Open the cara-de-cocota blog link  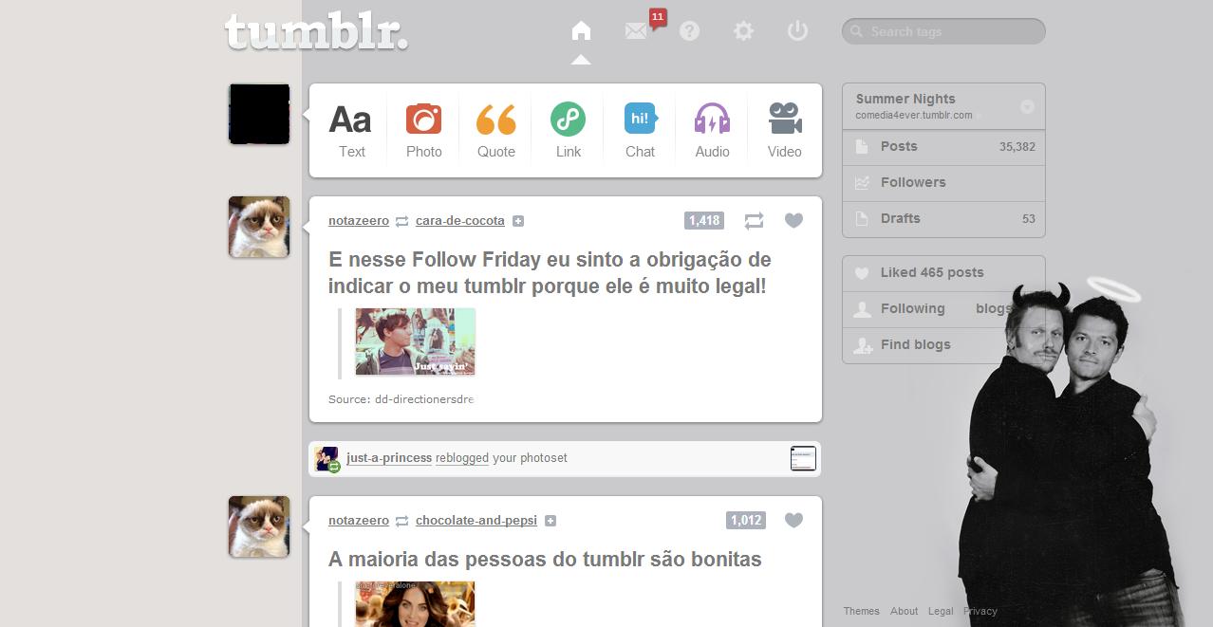tap(460, 221)
